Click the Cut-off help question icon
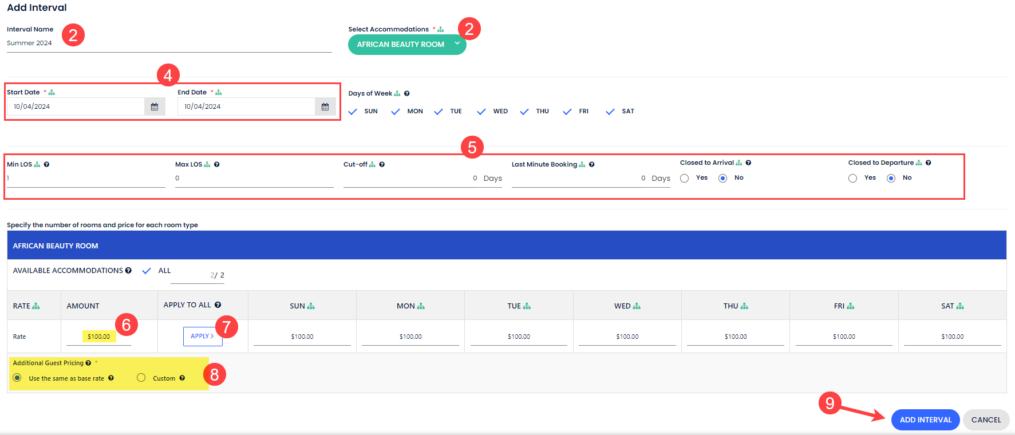This screenshot has width=1015, height=435. click(382, 164)
